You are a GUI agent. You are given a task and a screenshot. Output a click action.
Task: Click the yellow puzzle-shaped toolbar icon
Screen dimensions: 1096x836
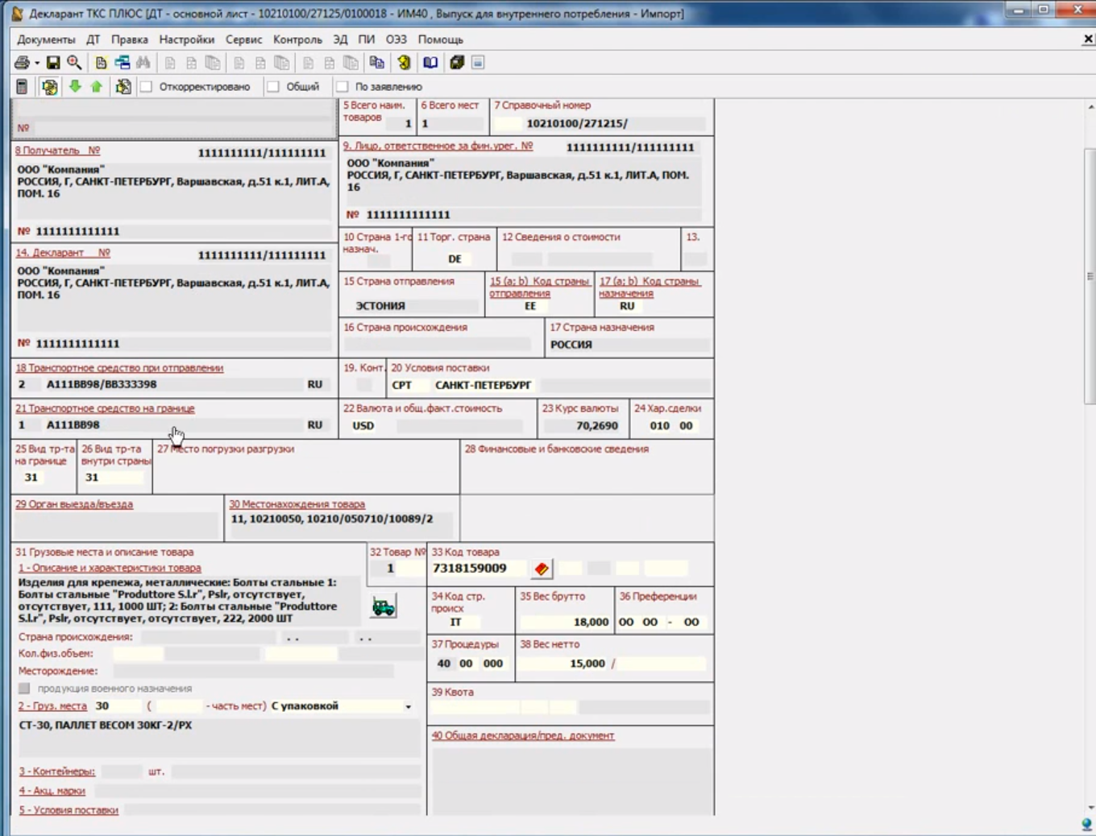pyautogui.click(x=404, y=63)
